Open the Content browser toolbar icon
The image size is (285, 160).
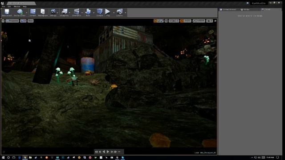[x=33, y=12]
